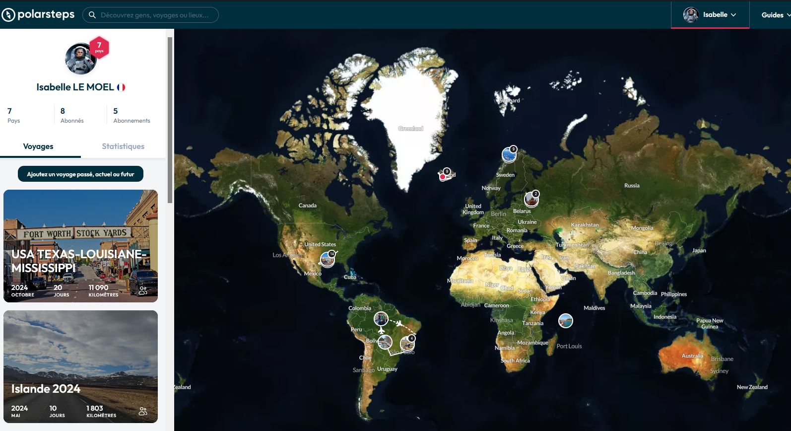
Task: Click the Greenland label on the map
Action: (x=410, y=129)
